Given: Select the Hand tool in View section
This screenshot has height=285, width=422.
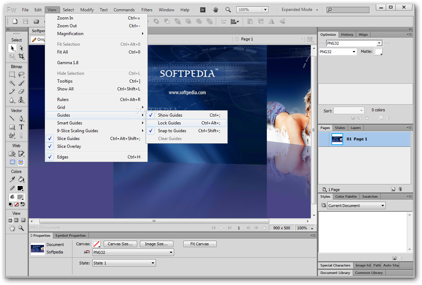Looking at the screenshot, I should pos(12,228).
